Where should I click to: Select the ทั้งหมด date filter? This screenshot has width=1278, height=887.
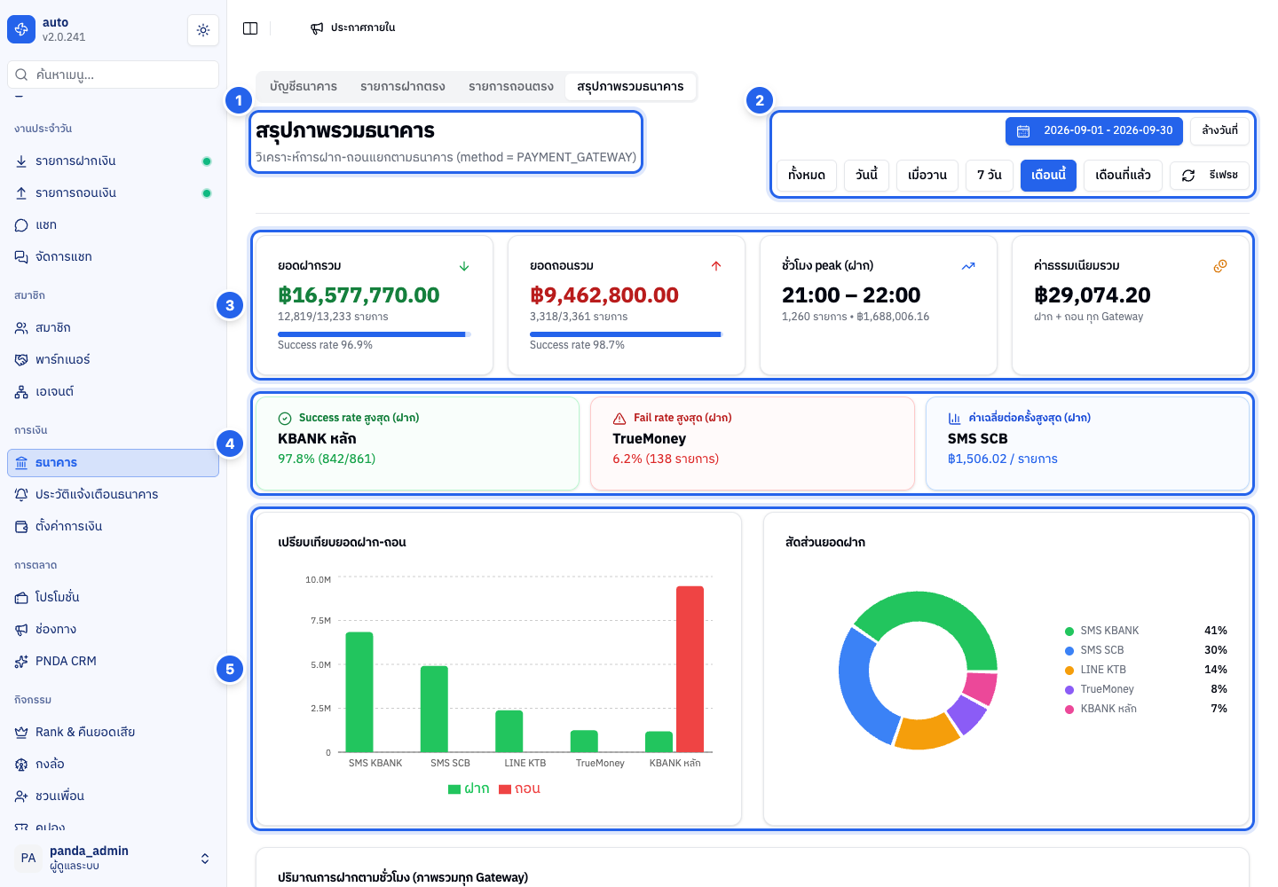[x=807, y=176]
